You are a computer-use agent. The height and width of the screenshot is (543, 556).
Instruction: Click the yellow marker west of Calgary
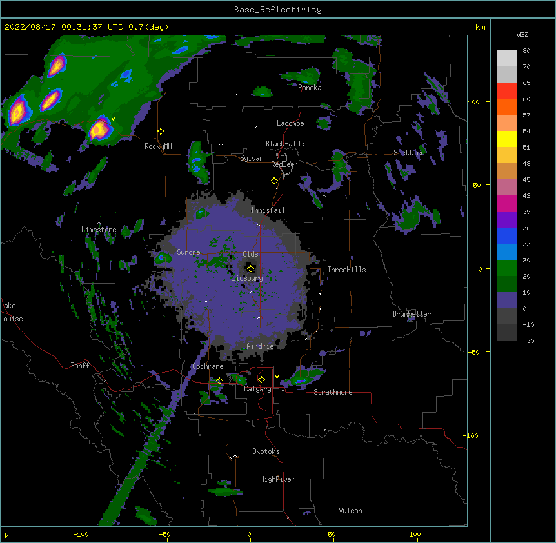pos(219,381)
